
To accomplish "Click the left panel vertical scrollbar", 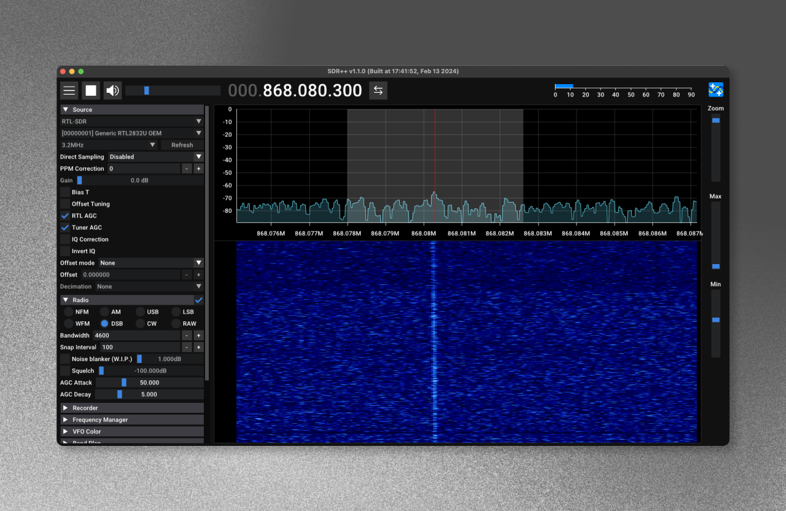I will (207, 243).
